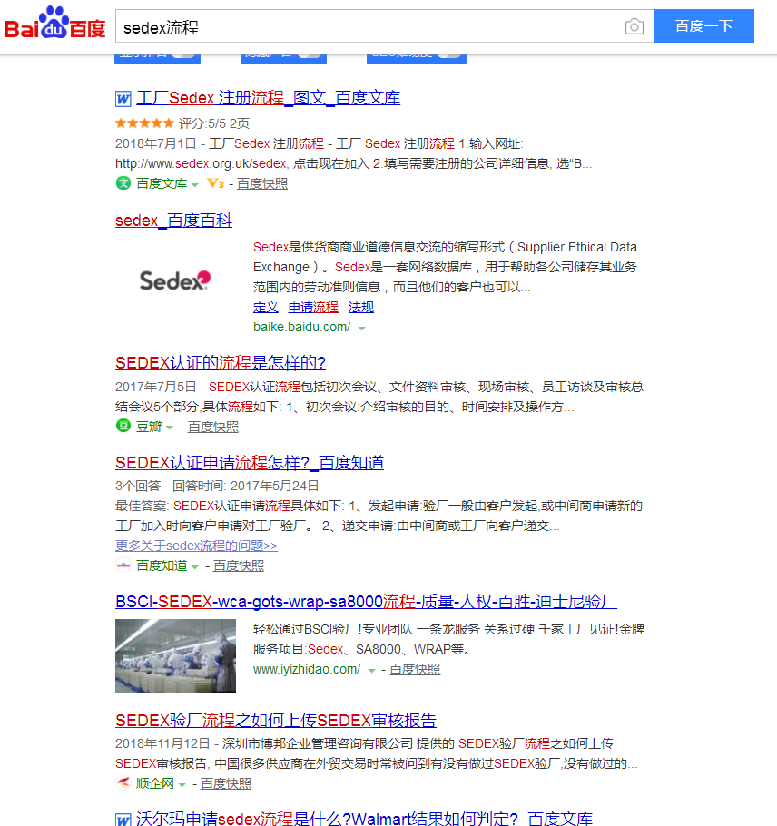777x826 pixels.
Task: Click the 豆瓣 source name
Action: pos(149,427)
